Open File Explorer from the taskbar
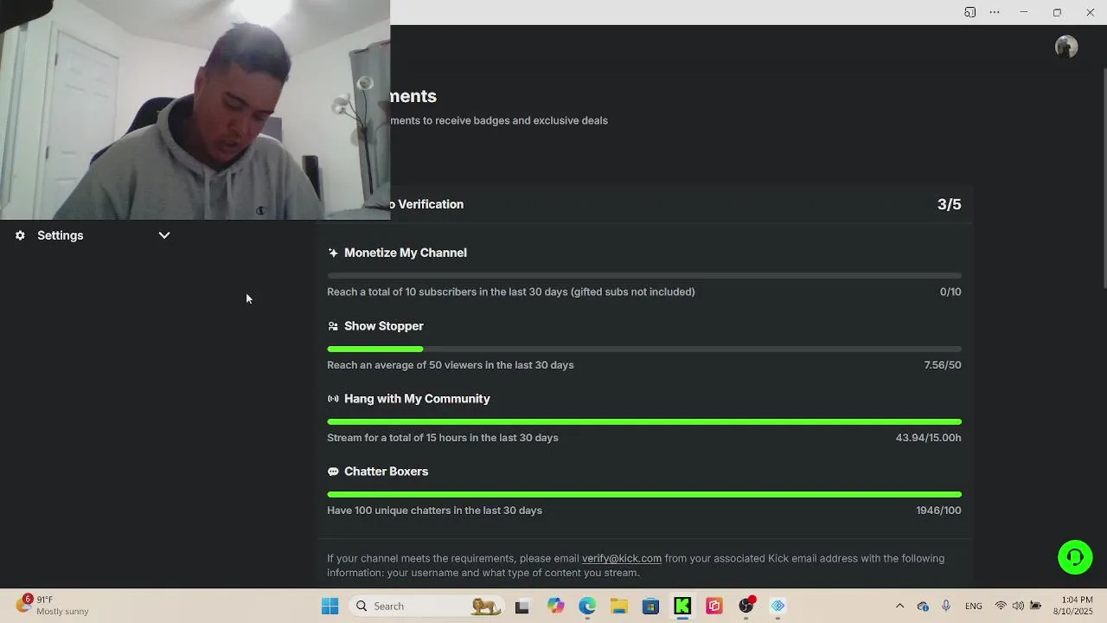 [x=619, y=607]
